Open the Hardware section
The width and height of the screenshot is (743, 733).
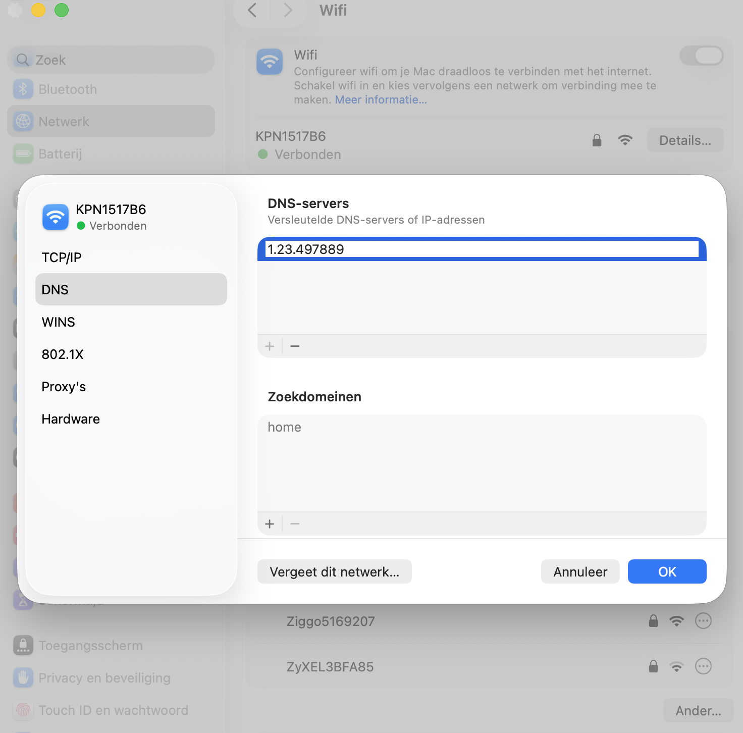(70, 418)
